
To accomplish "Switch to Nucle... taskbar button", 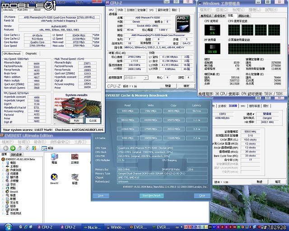I will [x=93, y=227].
